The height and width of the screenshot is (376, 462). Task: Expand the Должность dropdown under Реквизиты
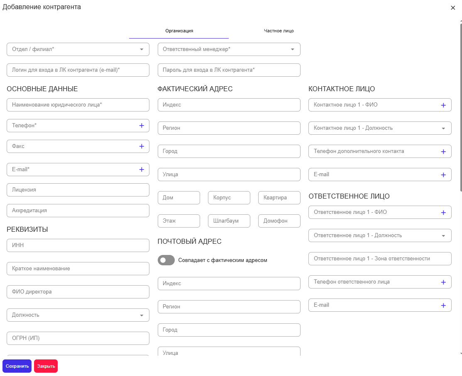pyautogui.click(x=78, y=315)
